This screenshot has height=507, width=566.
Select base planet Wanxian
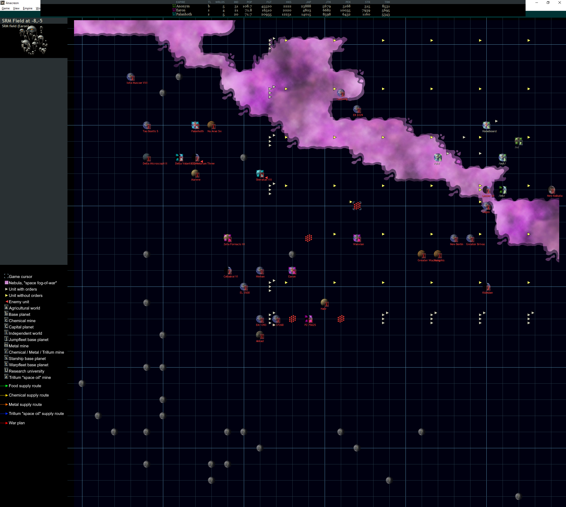357,238
